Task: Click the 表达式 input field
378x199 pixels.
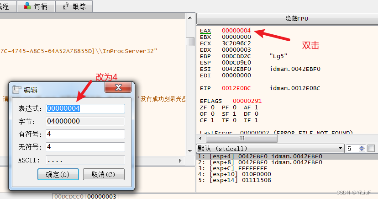Action: [85, 108]
